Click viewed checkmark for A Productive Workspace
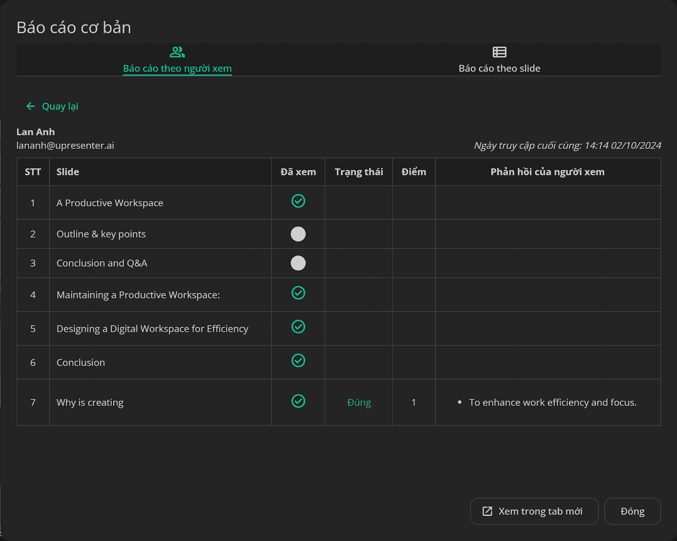The width and height of the screenshot is (677, 541). coord(298,201)
